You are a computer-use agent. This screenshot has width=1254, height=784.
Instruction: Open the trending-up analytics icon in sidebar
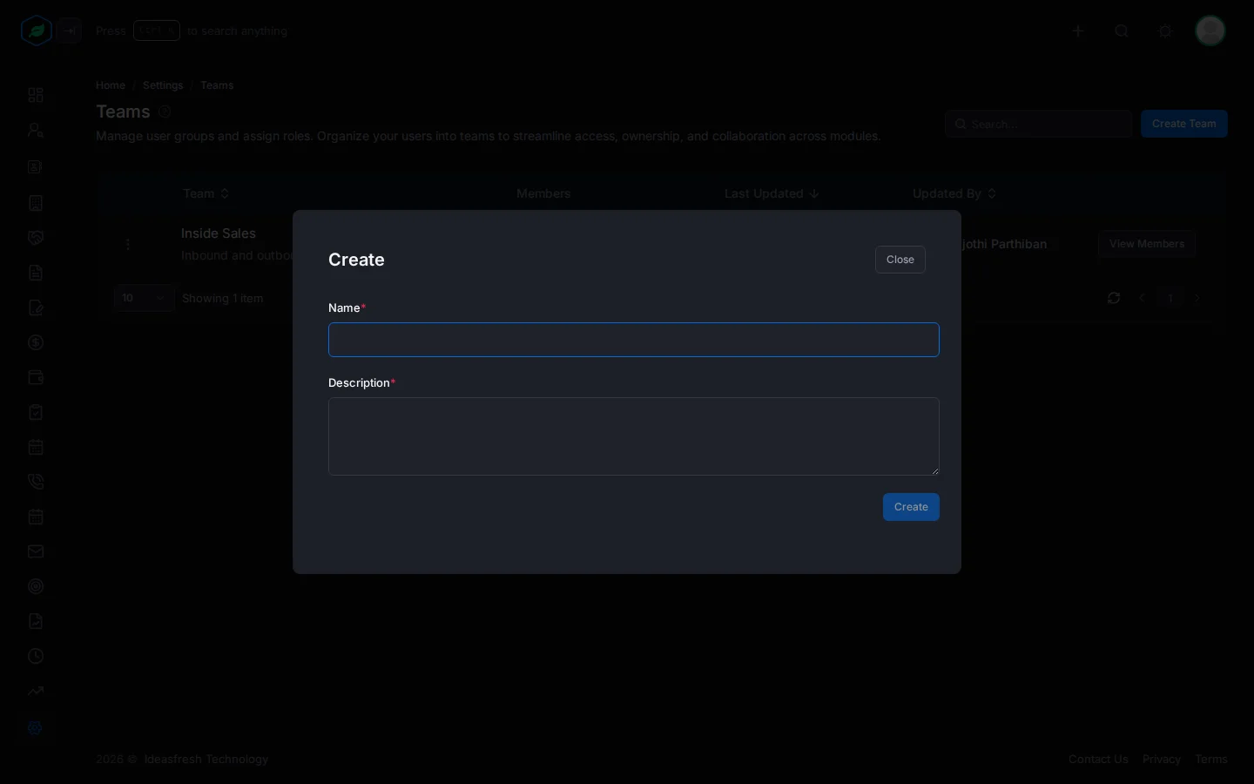pos(36,691)
